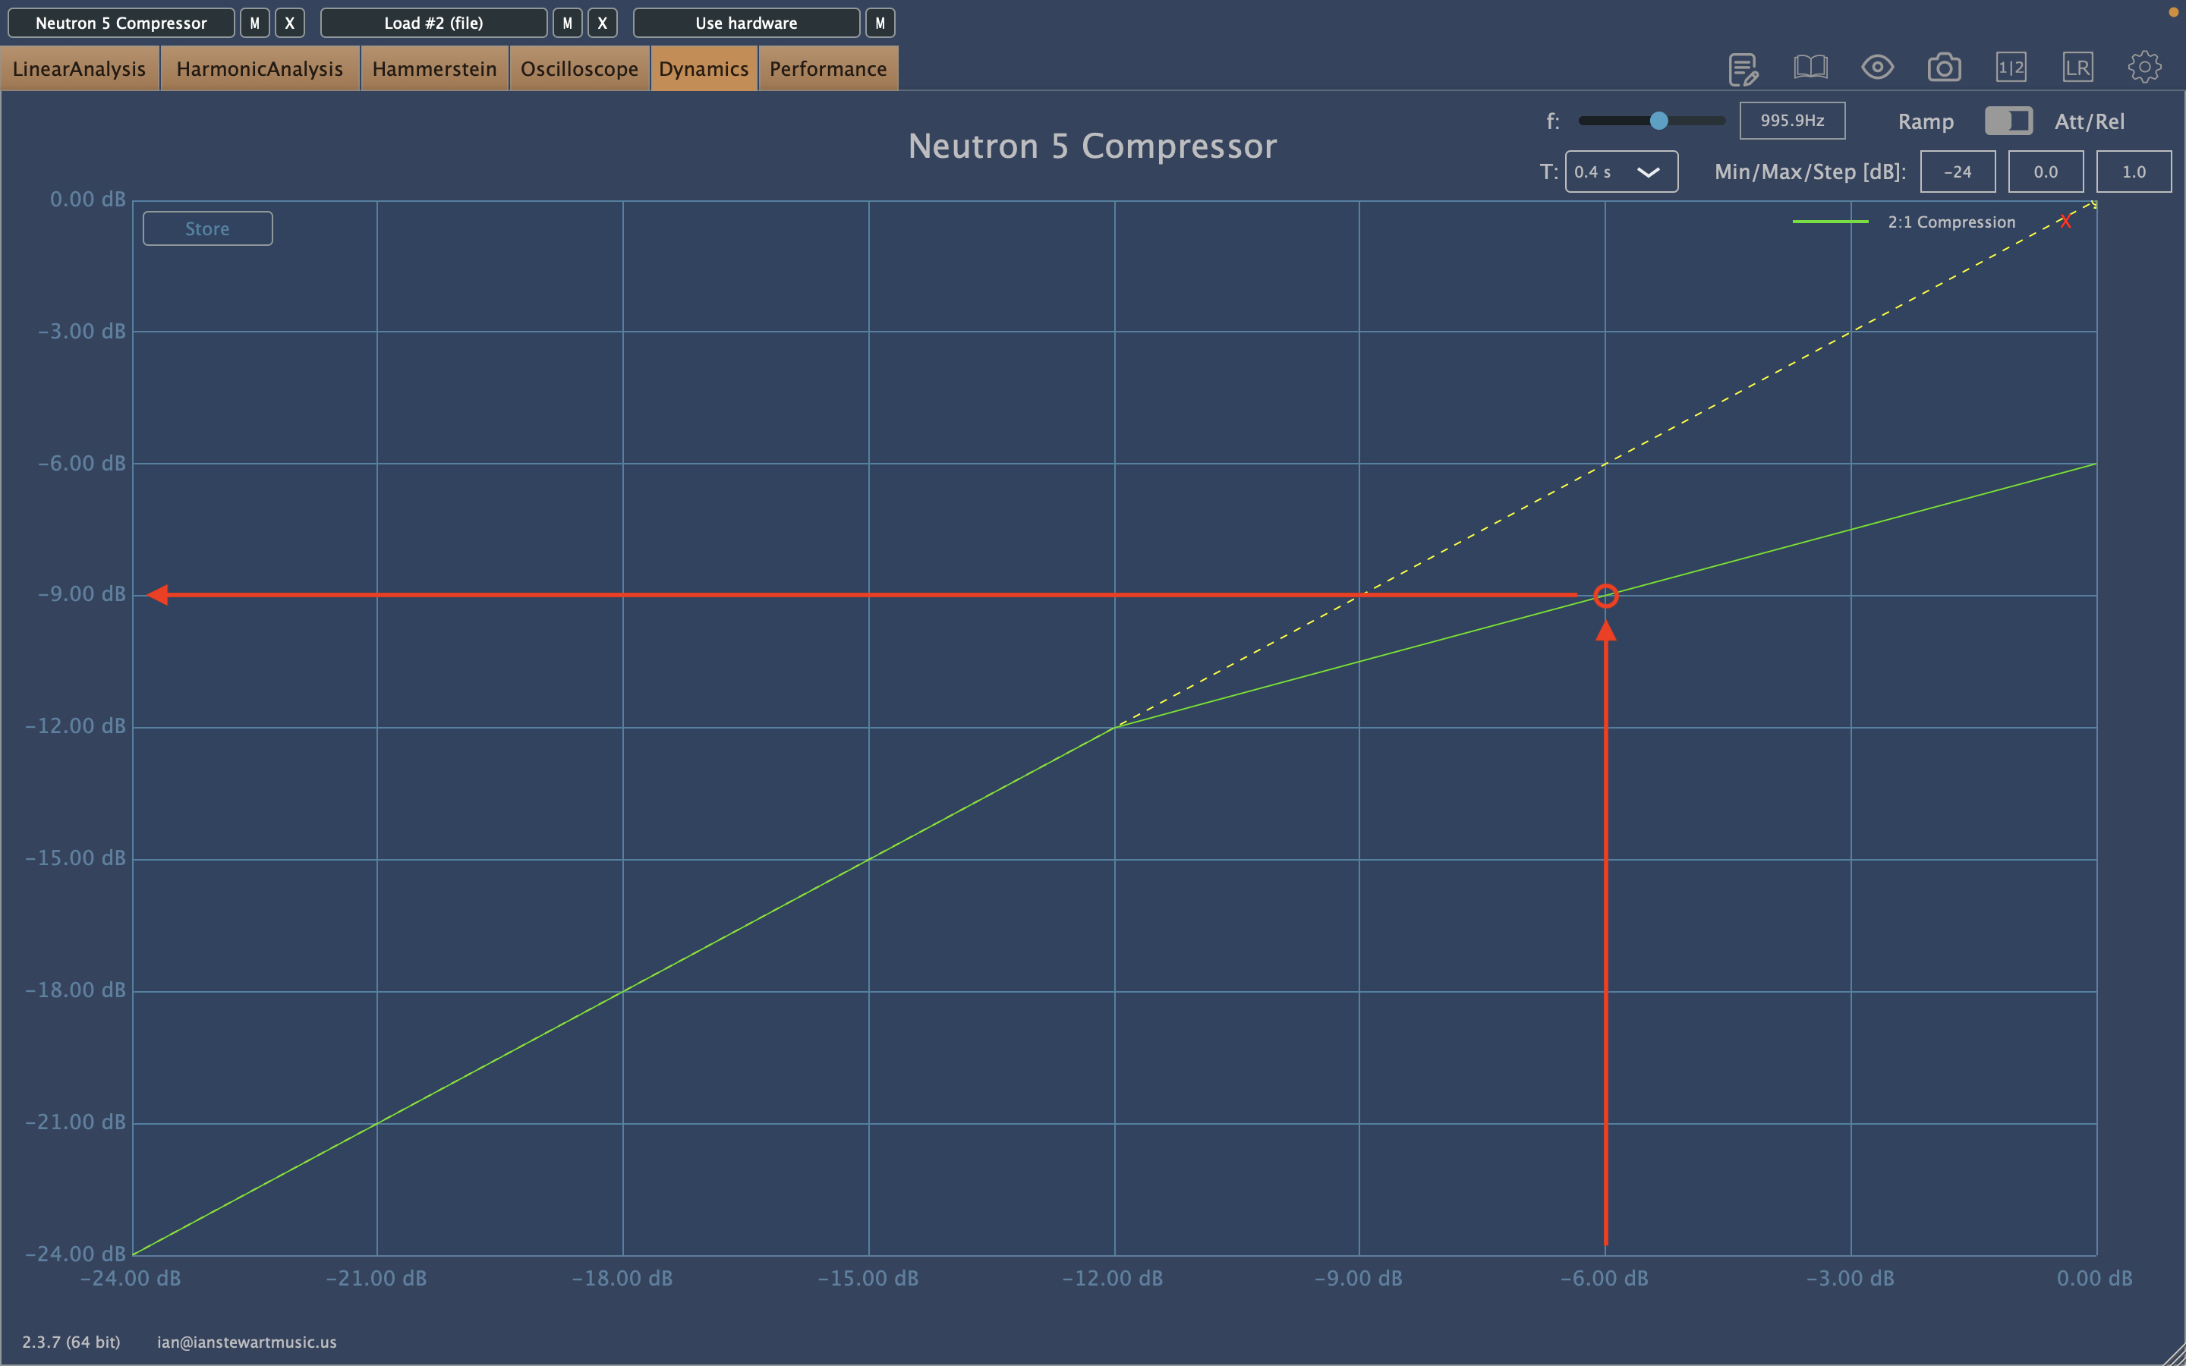
Task: Click X button next to Neutron 5 Compressor
Action: 289,23
